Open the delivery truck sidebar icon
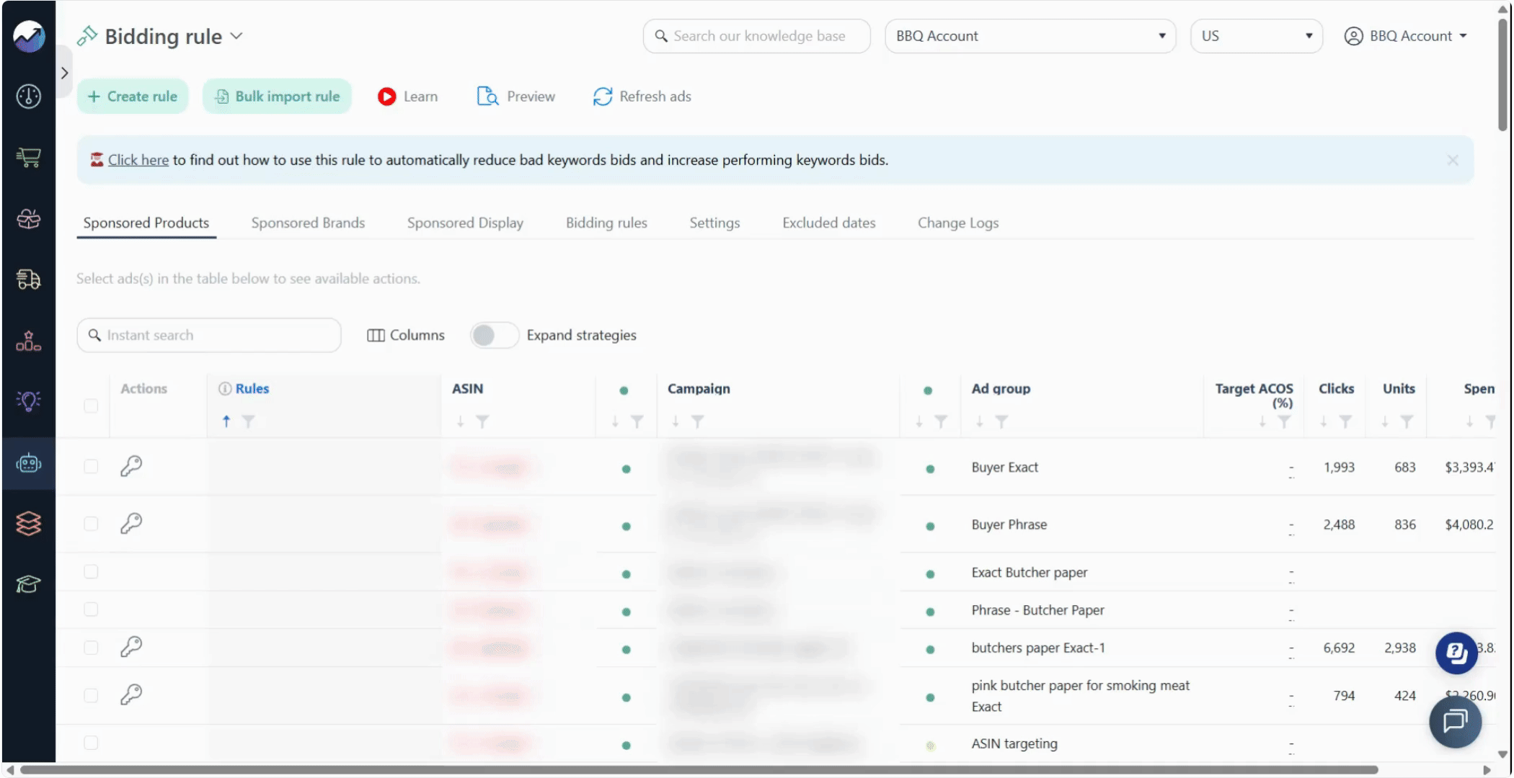This screenshot has height=778, width=1514. point(29,279)
